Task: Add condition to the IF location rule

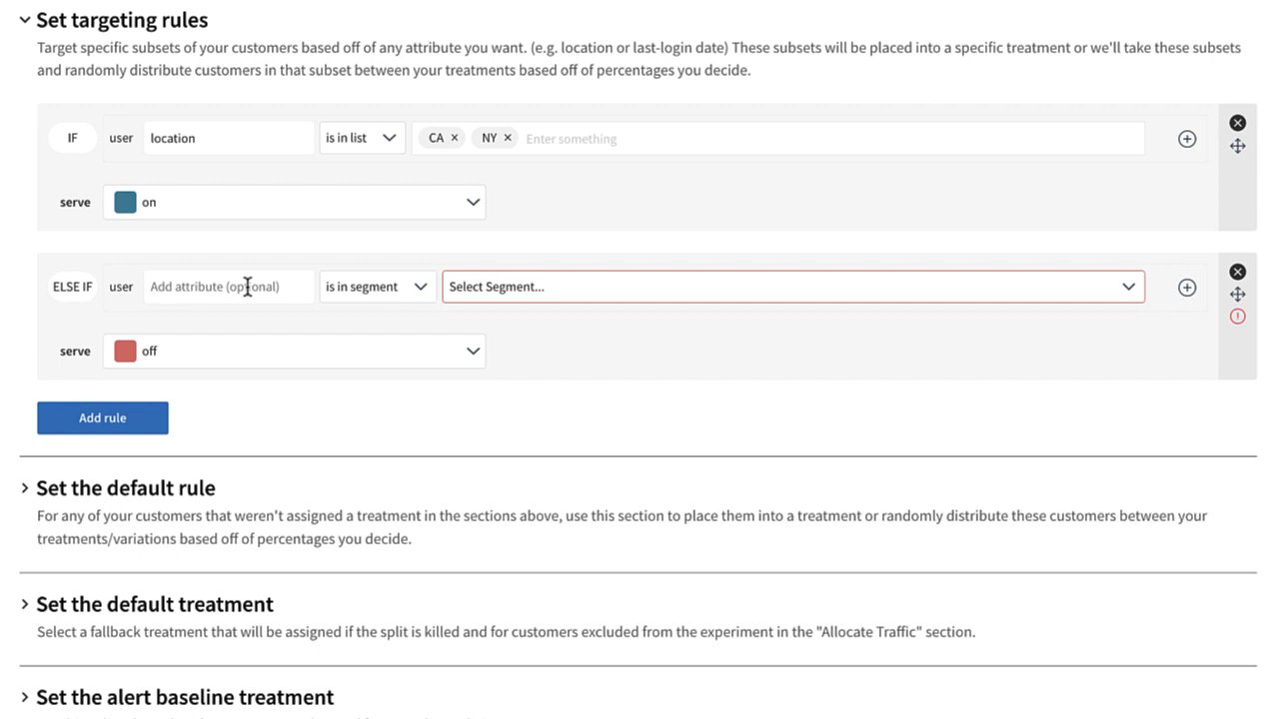Action: click(1186, 139)
